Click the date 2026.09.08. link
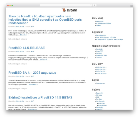 [x=20, y=52]
